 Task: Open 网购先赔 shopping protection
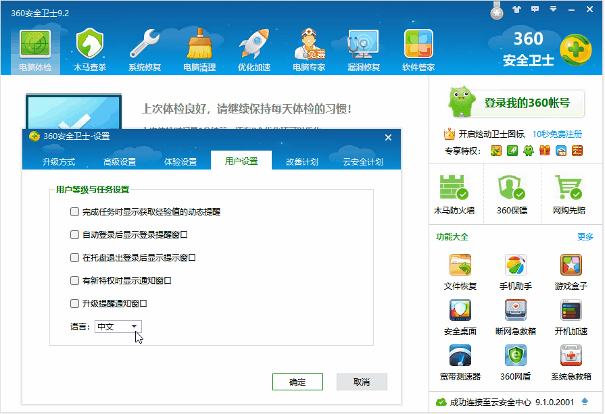pos(569,195)
